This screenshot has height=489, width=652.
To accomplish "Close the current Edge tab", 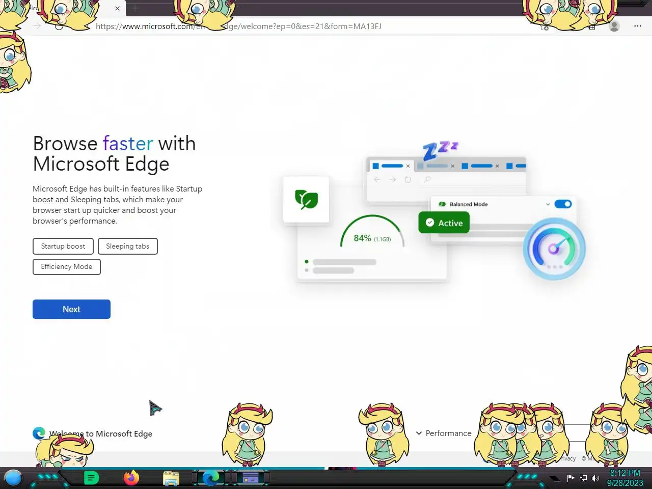I will pos(117,8).
